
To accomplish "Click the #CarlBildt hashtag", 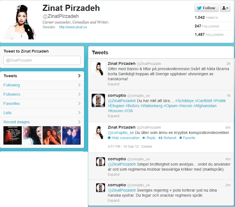I will tap(203, 101).
